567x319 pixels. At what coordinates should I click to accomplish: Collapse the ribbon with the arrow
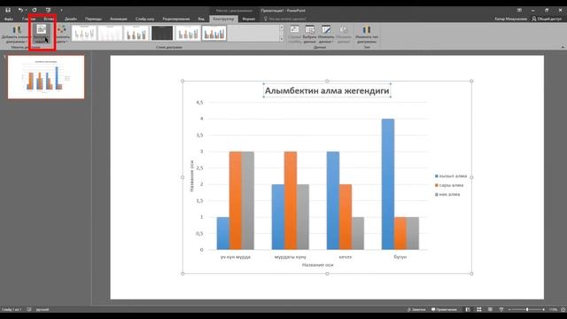pyautogui.click(x=563, y=47)
